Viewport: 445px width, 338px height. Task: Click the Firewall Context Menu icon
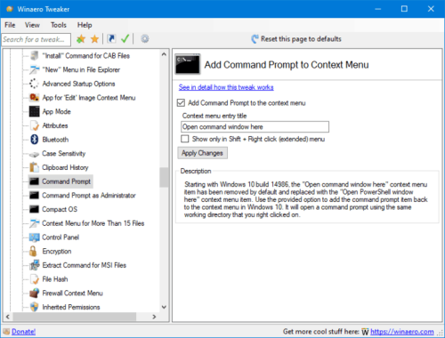coord(34,293)
